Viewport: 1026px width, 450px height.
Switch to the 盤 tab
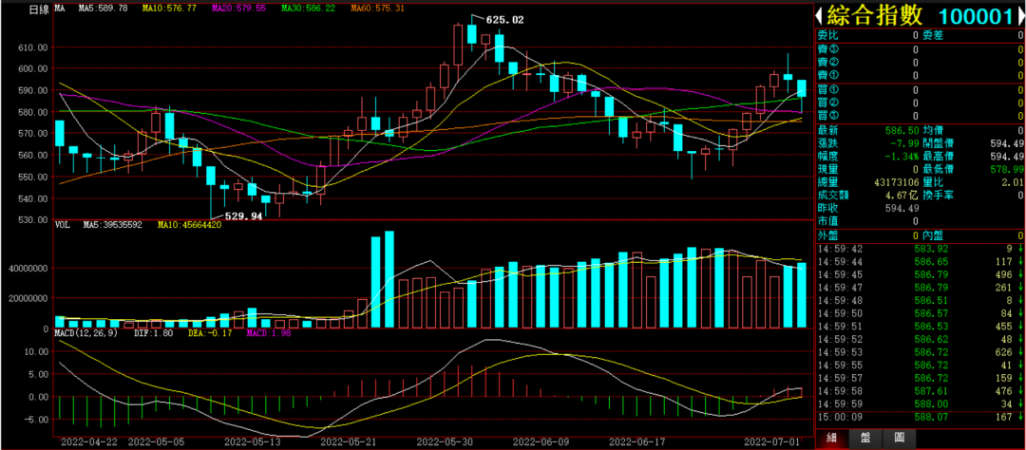pos(865,439)
